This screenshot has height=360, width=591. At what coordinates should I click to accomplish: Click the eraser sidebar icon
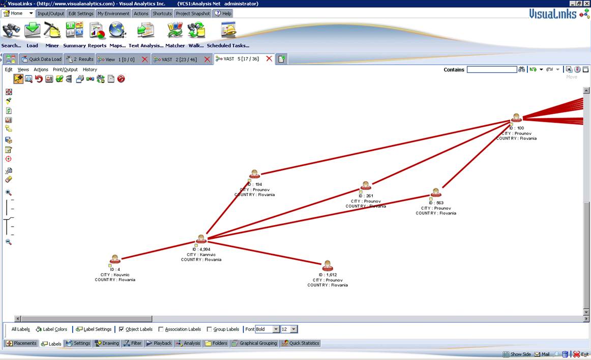click(8, 179)
